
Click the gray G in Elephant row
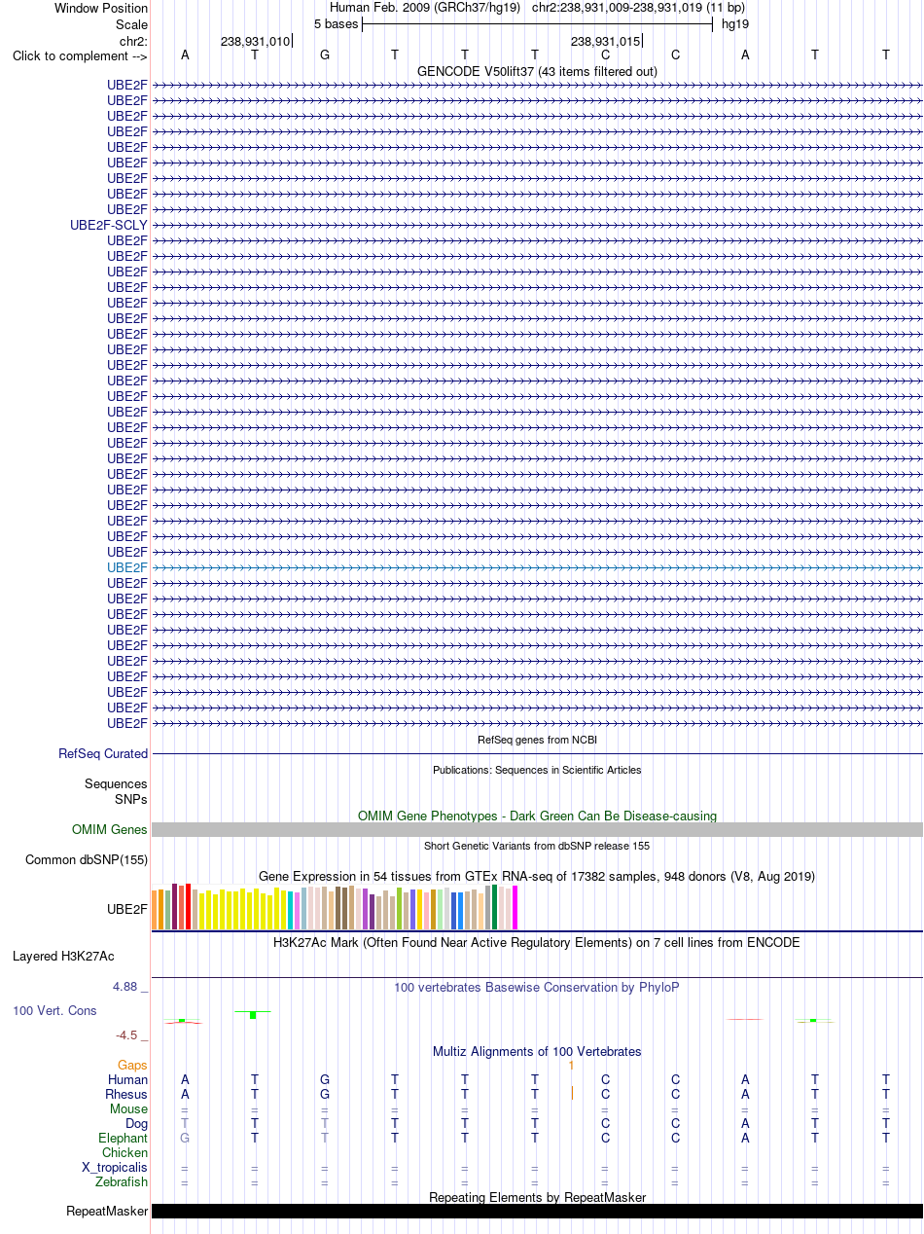tap(185, 1139)
